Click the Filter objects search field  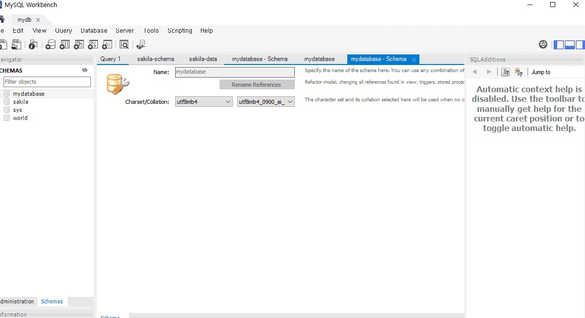(47, 82)
